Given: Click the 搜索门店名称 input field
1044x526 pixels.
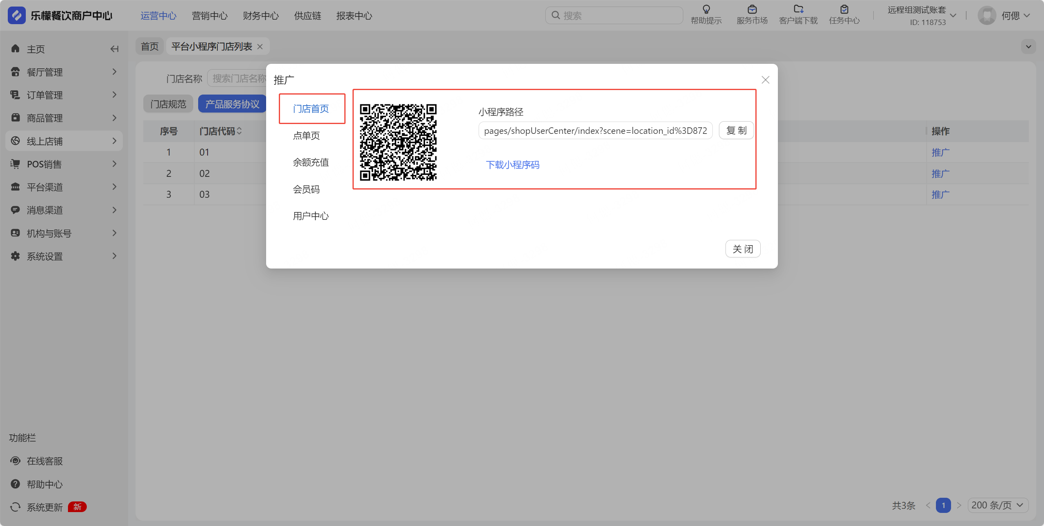Looking at the screenshot, I should point(237,78).
